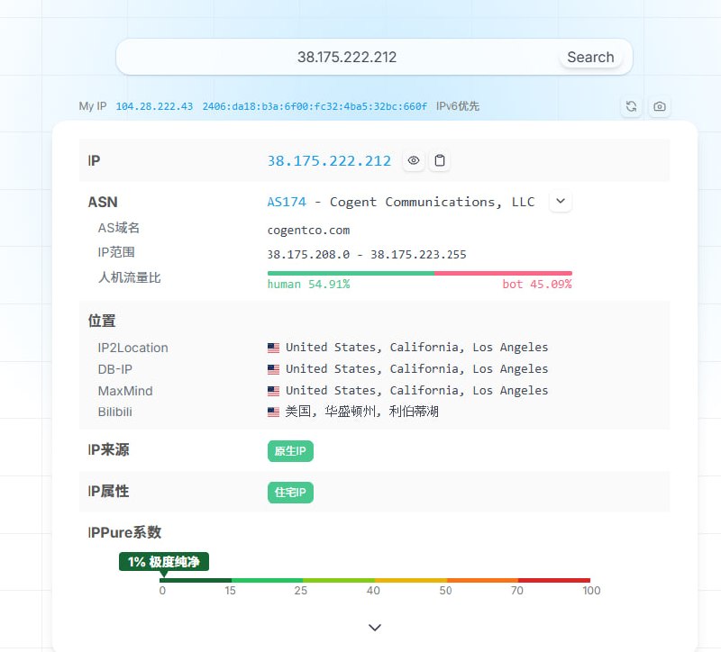Click the DB-IP location value
This screenshot has height=652, width=721.
[x=417, y=369]
